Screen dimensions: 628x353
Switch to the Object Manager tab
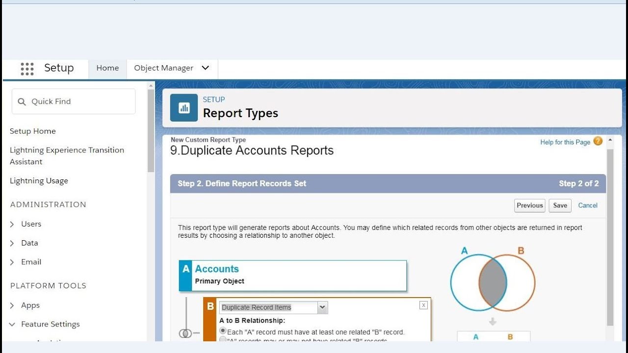point(163,68)
